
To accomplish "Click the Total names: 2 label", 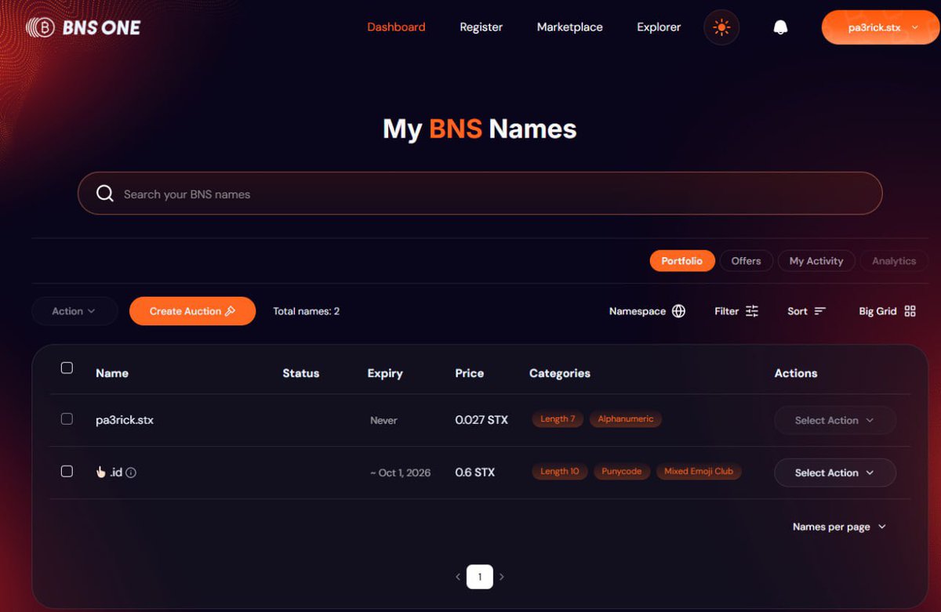I will click(306, 311).
